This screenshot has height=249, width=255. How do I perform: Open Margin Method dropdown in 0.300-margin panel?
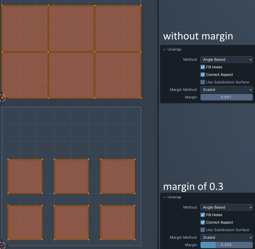tap(226, 237)
